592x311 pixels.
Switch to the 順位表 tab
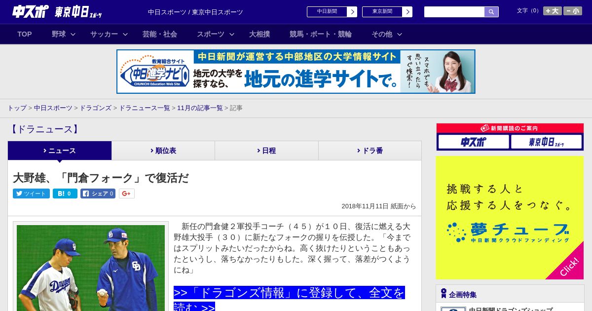coord(163,151)
